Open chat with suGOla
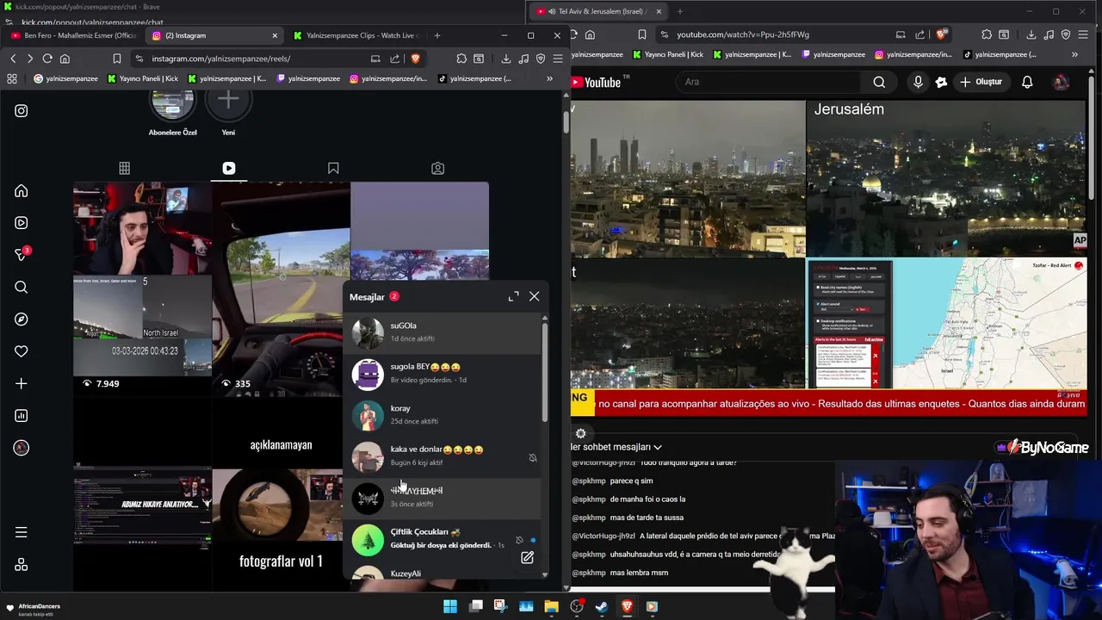 (x=443, y=332)
